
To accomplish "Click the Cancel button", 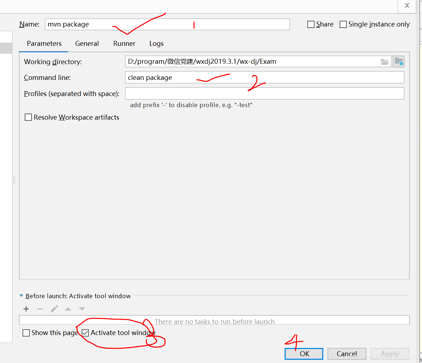I will point(347,354).
